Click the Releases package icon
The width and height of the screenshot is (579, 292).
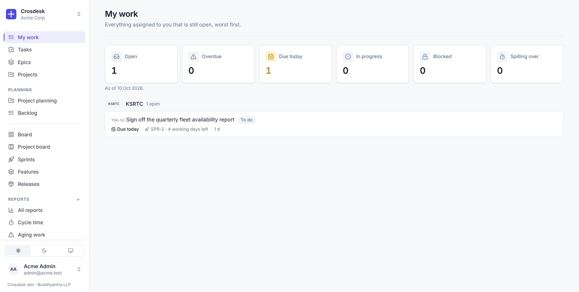11,184
